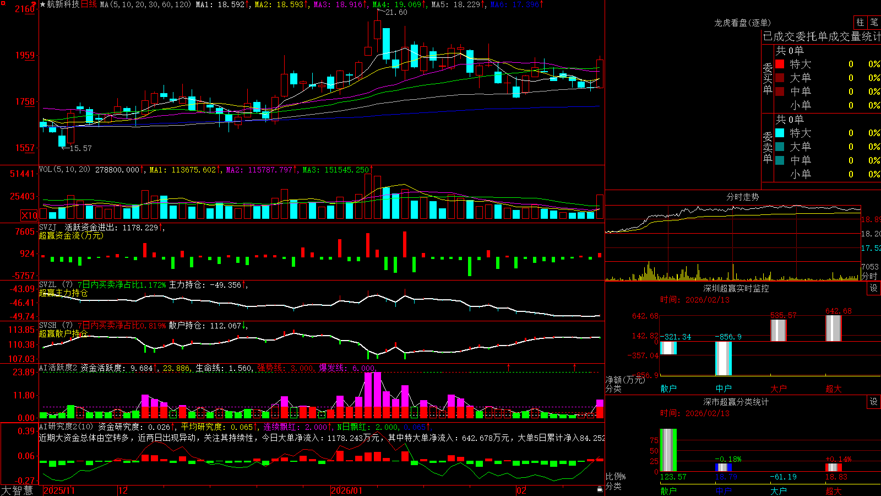Click the 大智慧 logo
This screenshot has height=496, width=881.
click(17, 490)
